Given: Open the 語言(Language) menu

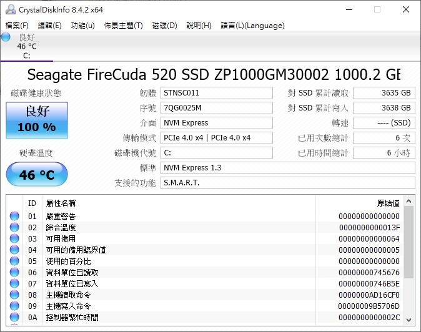Looking at the screenshot, I should 252,26.
